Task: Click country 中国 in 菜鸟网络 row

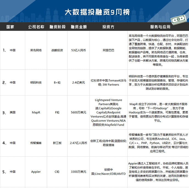Action: point(13,50)
